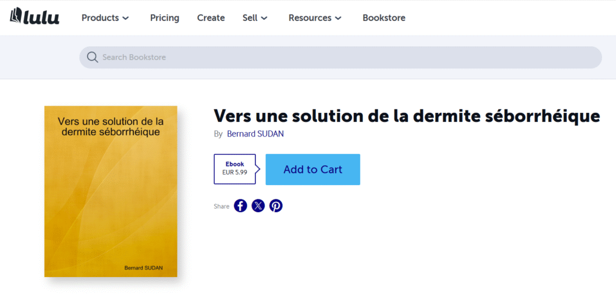Image resolution: width=616 pixels, height=298 pixels.
Task: Open the Bernard SUDAN author link
Action: point(255,134)
